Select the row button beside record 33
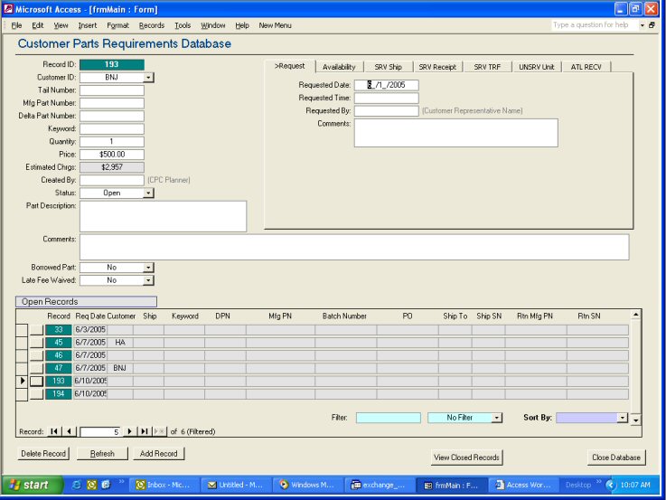The height and width of the screenshot is (500, 666). click(x=36, y=330)
